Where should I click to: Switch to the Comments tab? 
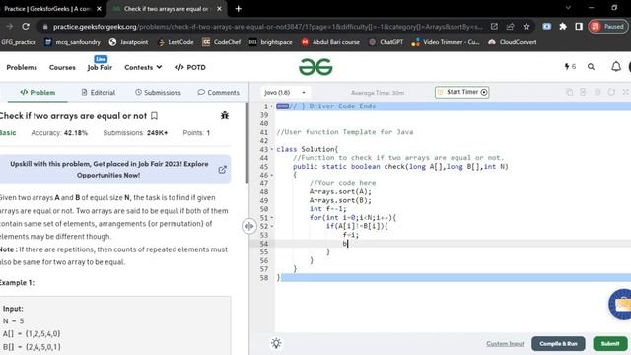[219, 92]
